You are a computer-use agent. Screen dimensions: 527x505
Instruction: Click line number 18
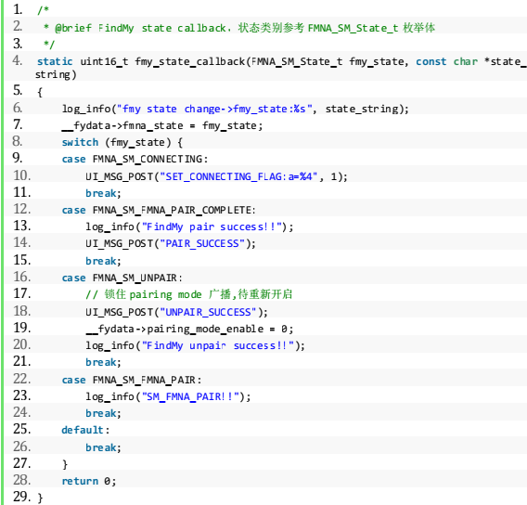[22, 311]
